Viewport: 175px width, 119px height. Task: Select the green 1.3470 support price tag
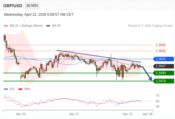(163, 81)
